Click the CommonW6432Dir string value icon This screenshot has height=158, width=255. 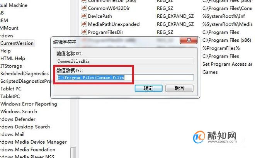(84, 8)
